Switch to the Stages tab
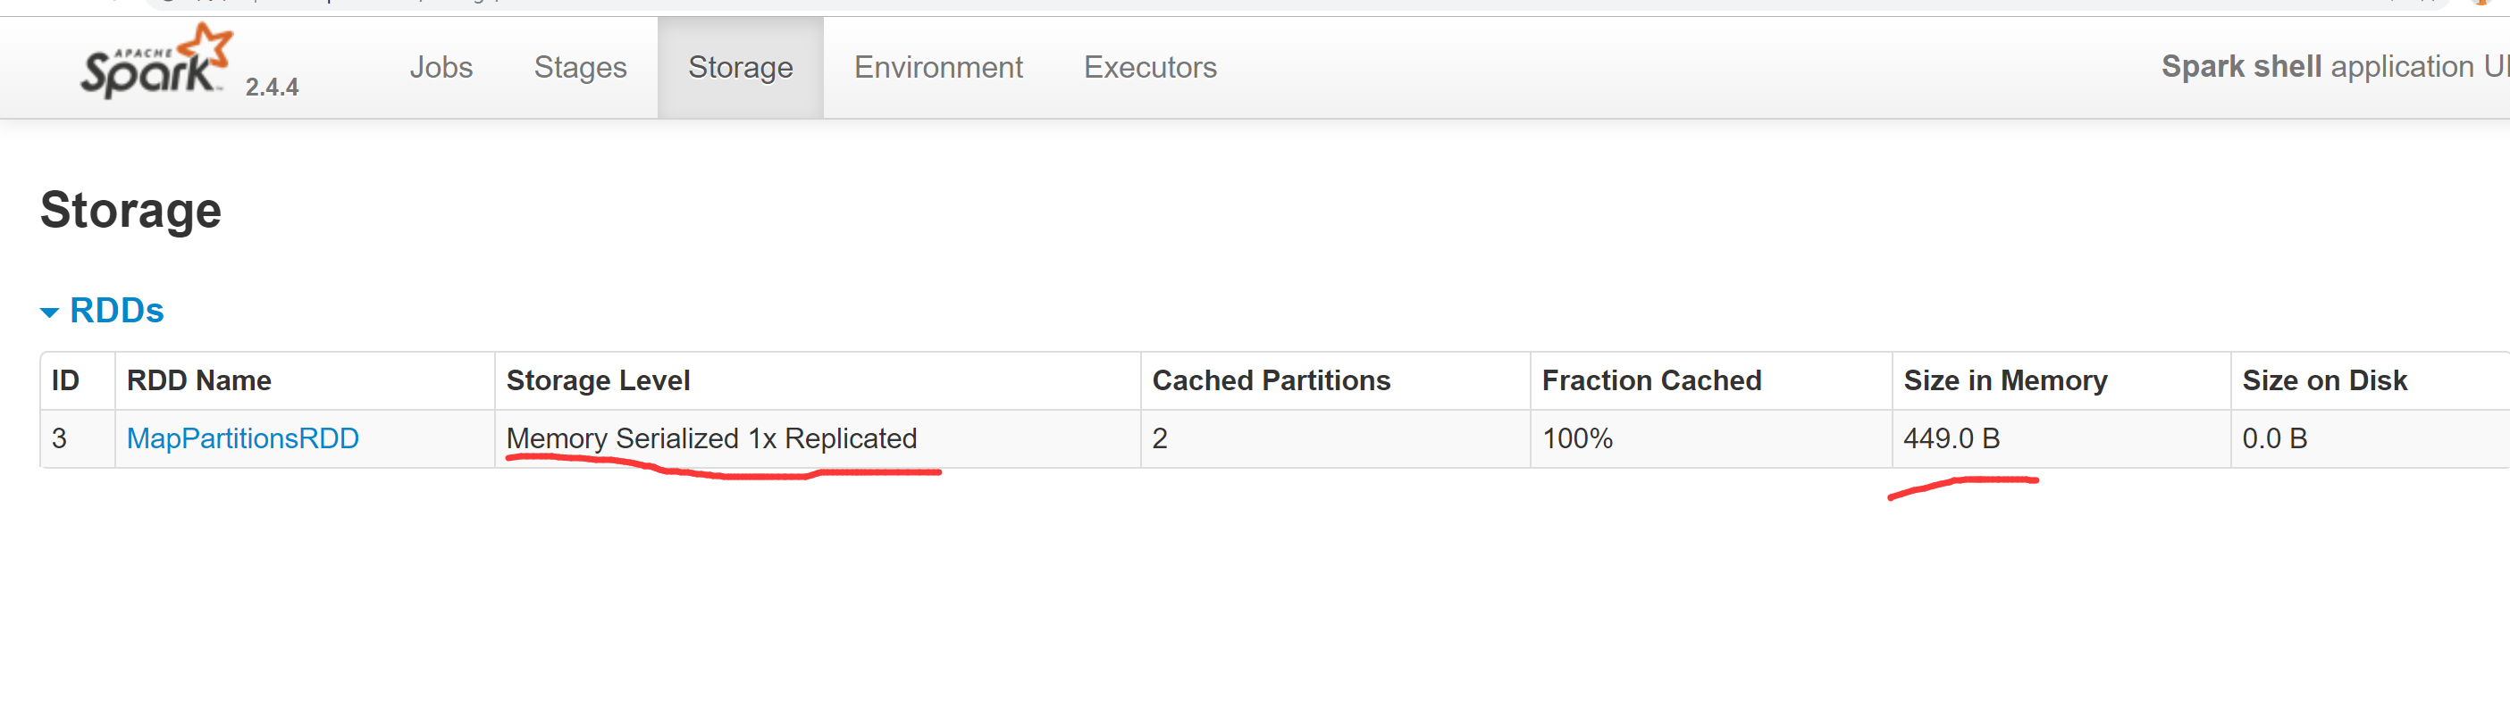Viewport: 2510px width, 725px height. [580, 67]
